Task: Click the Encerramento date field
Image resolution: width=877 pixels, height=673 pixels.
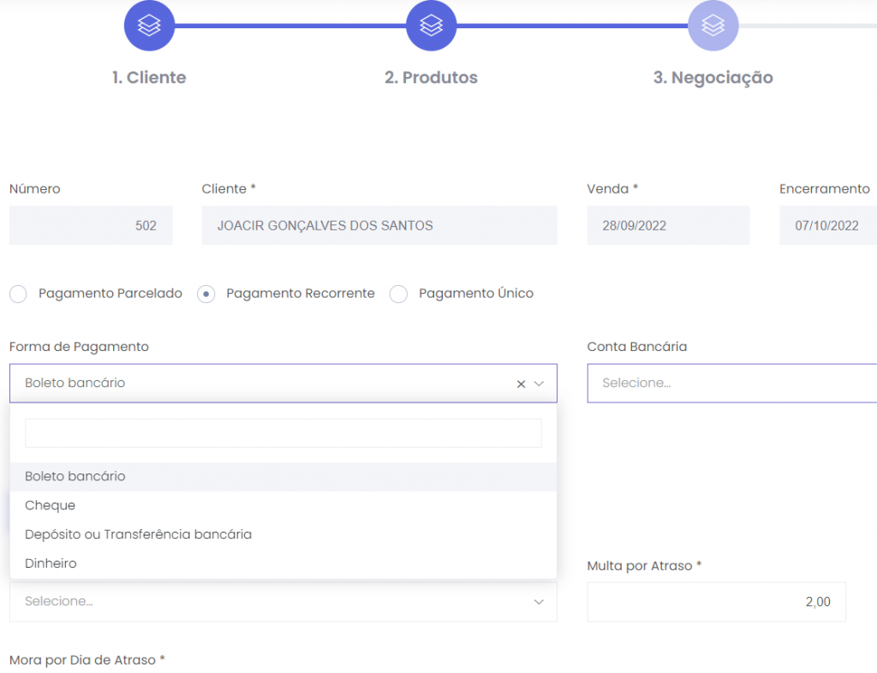Action: [x=827, y=226]
